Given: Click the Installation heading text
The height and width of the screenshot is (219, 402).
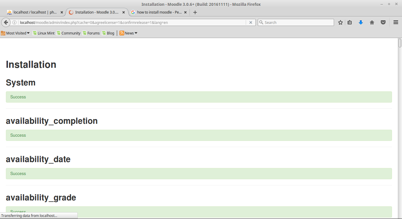Looking at the screenshot, I should 31,65.
